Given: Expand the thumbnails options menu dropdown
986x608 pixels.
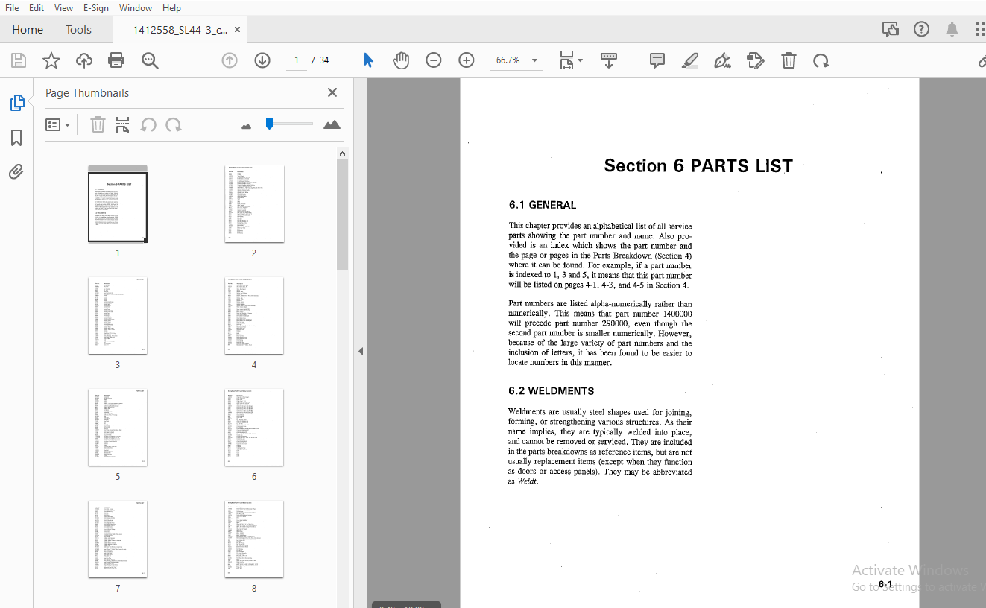Looking at the screenshot, I should pyautogui.click(x=58, y=125).
